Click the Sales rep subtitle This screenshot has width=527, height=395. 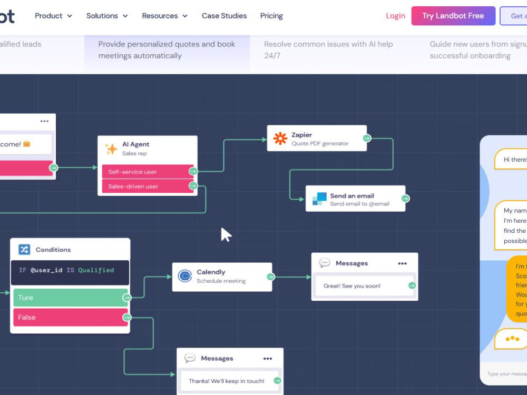[x=134, y=153]
